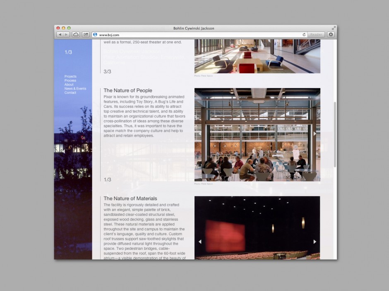Reload the page with the refresh icon
This screenshot has width=389, height=291.
pyautogui.click(x=304, y=35)
